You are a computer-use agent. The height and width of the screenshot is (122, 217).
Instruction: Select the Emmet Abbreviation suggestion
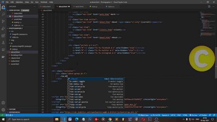tap(96, 79)
